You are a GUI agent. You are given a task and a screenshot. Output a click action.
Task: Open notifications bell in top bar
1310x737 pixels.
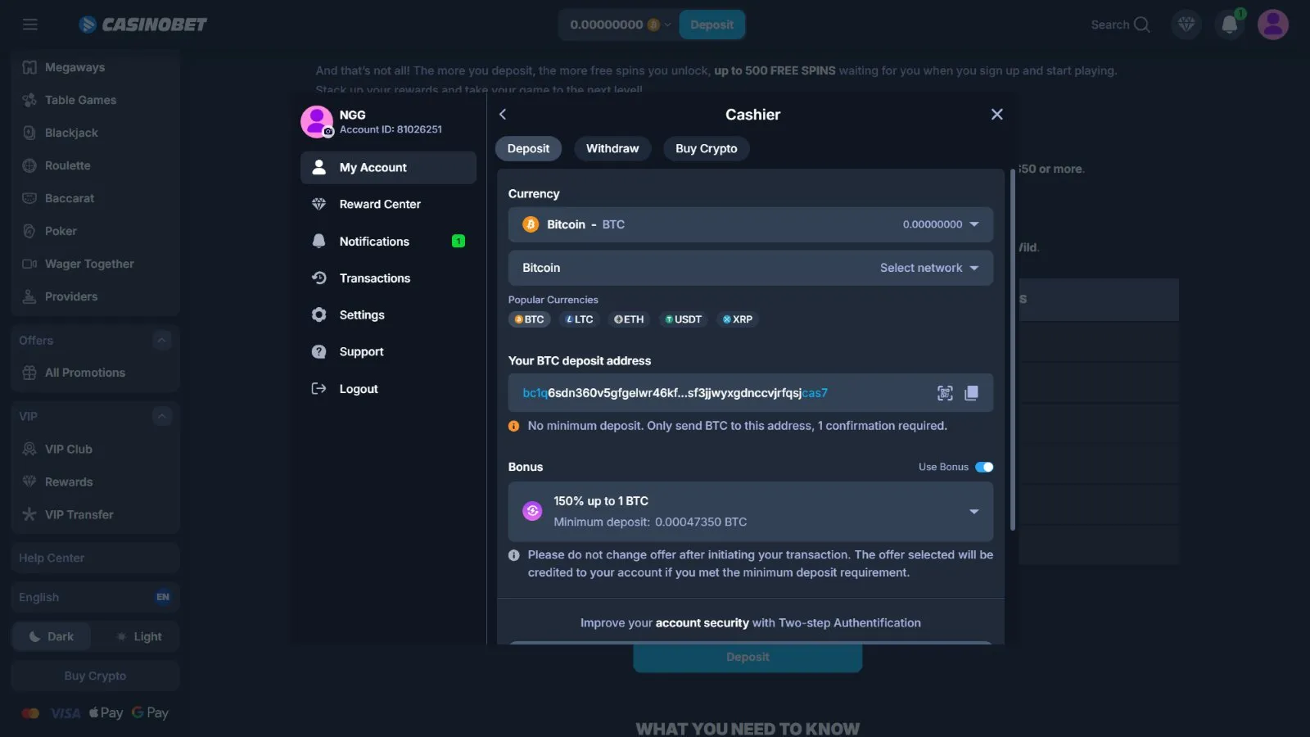[1229, 25]
